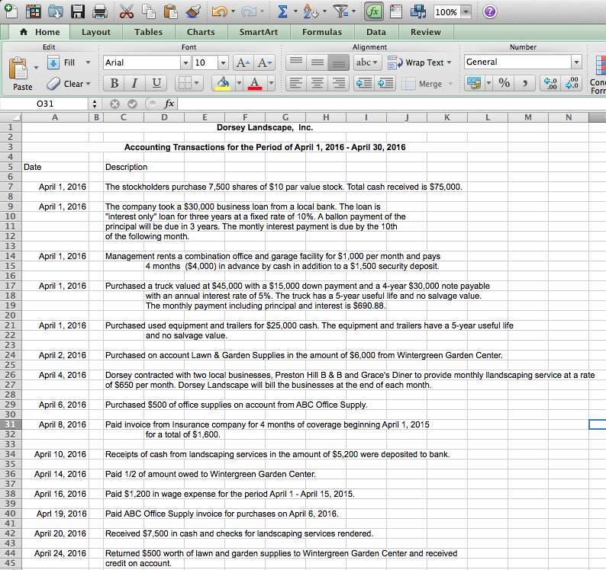Expand the borders dropdown arrow

click(x=197, y=83)
